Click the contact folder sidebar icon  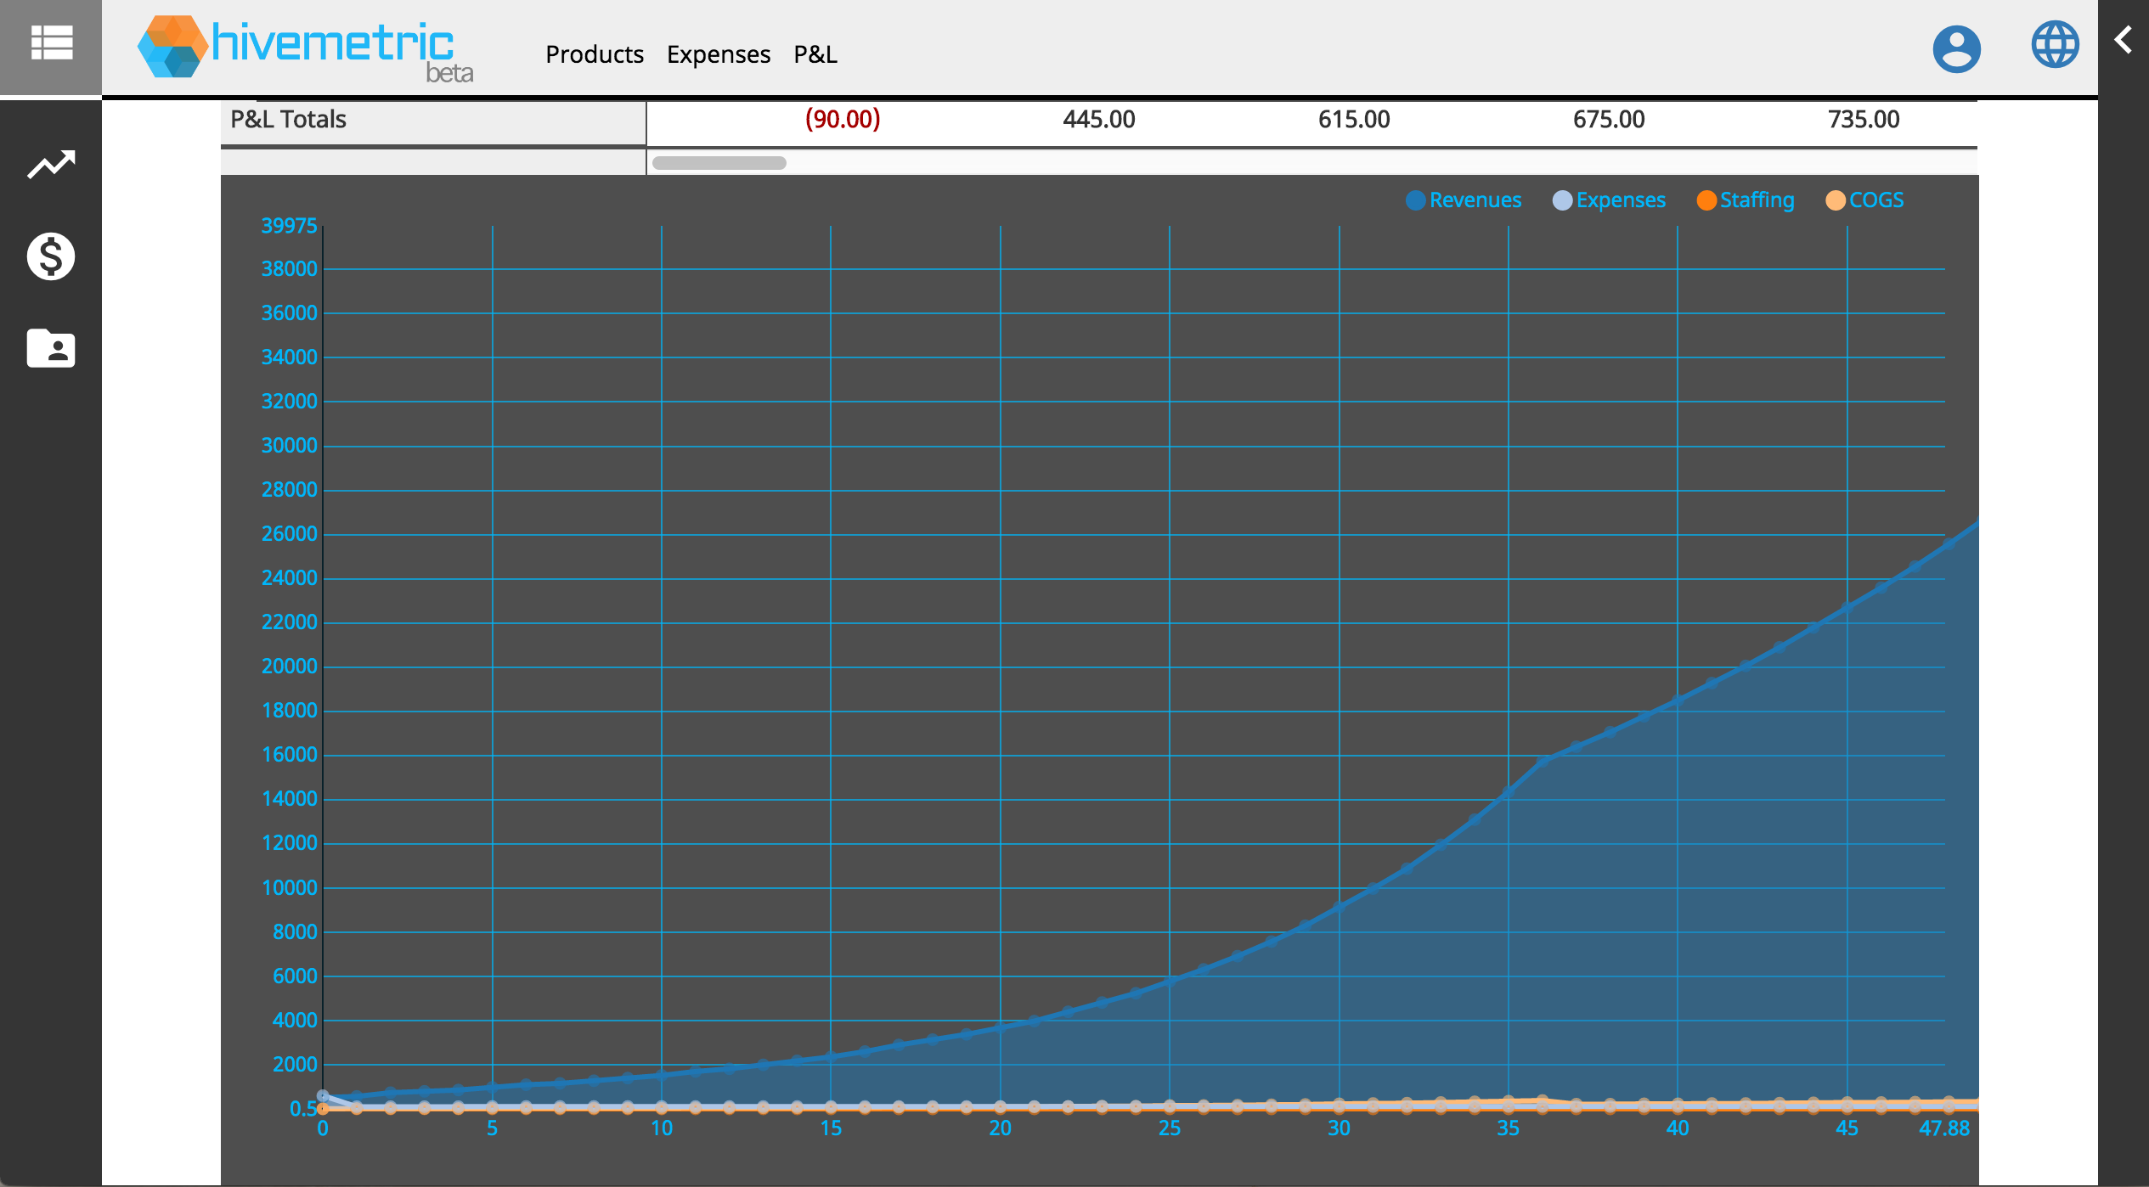51,348
